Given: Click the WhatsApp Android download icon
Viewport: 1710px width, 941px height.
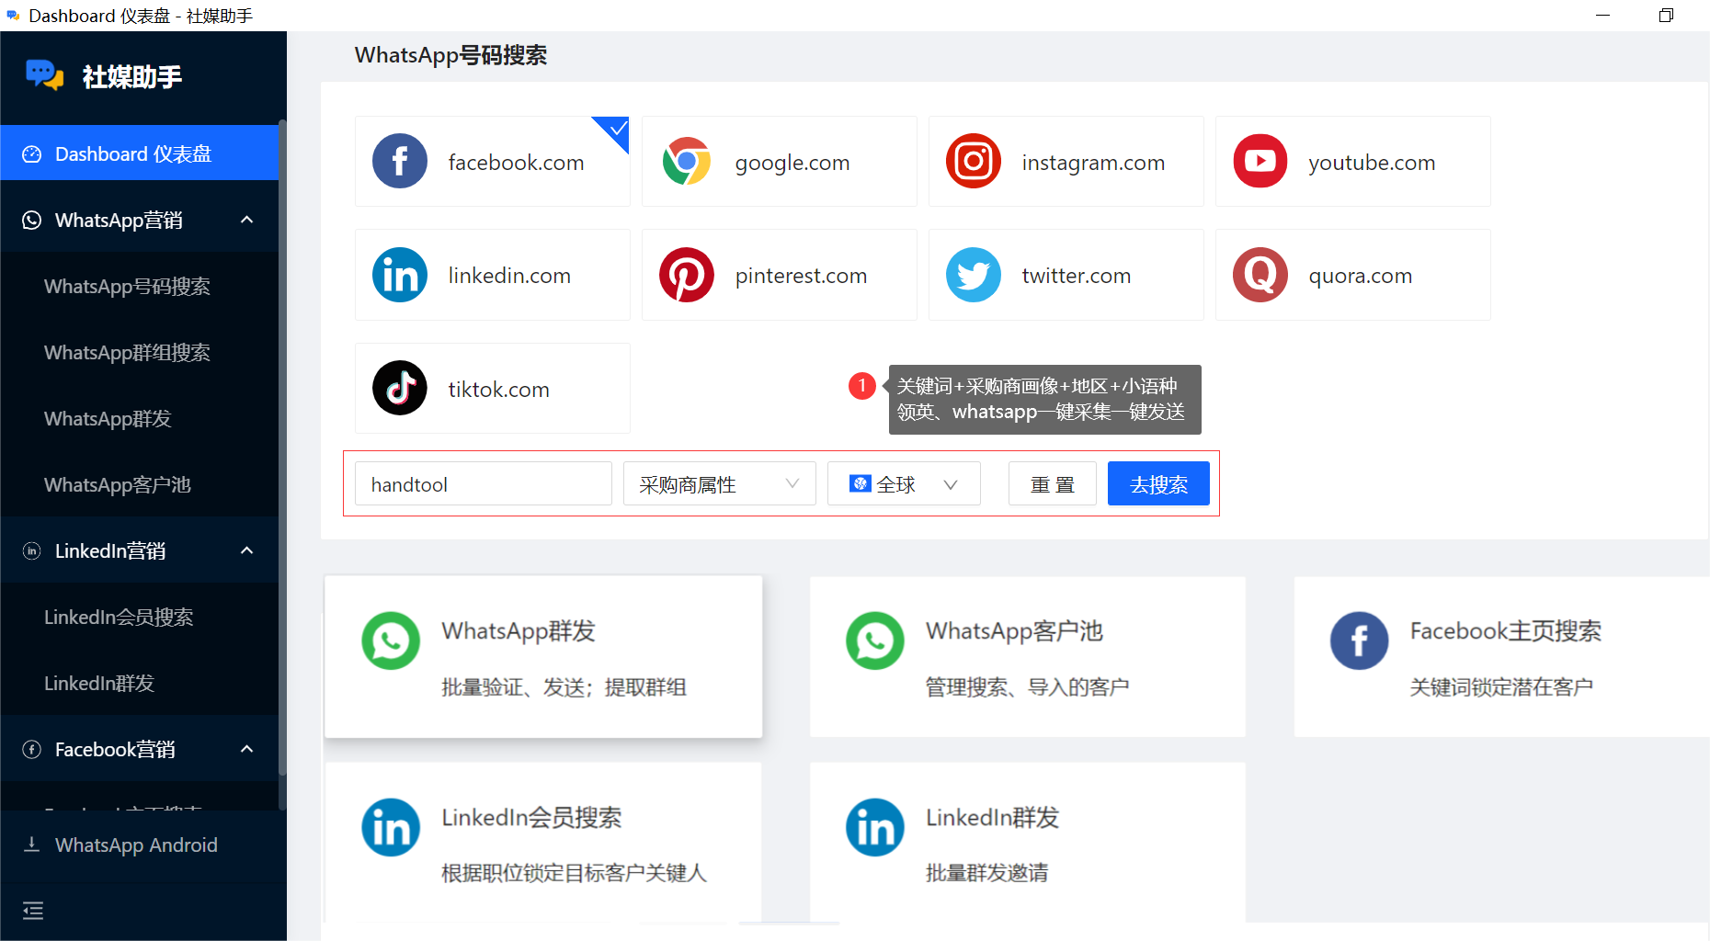Looking at the screenshot, I should pos(32,845).
